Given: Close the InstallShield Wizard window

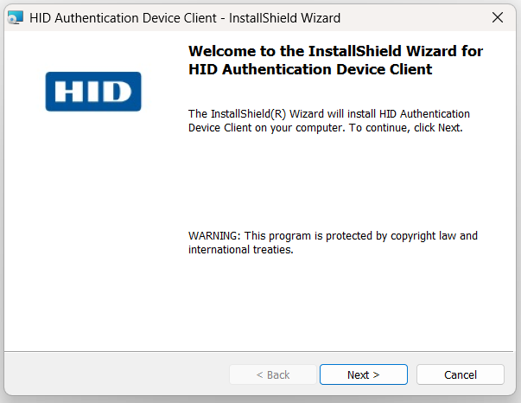Looking at the screenshot, I should 497,17.
